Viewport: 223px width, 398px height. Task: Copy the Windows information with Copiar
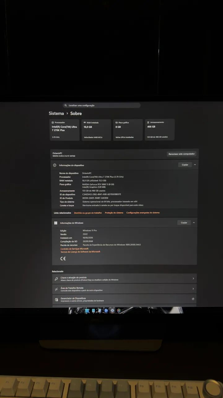click(184, 223)
